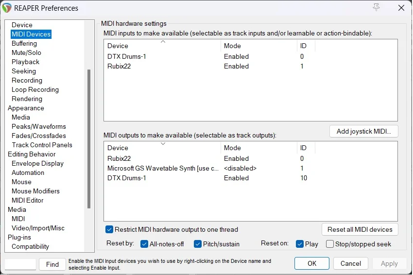Viewport: 413px width, 275px height.
Task: Uncheck the All-notes-off reset option
Action: (x=144, y=244)
